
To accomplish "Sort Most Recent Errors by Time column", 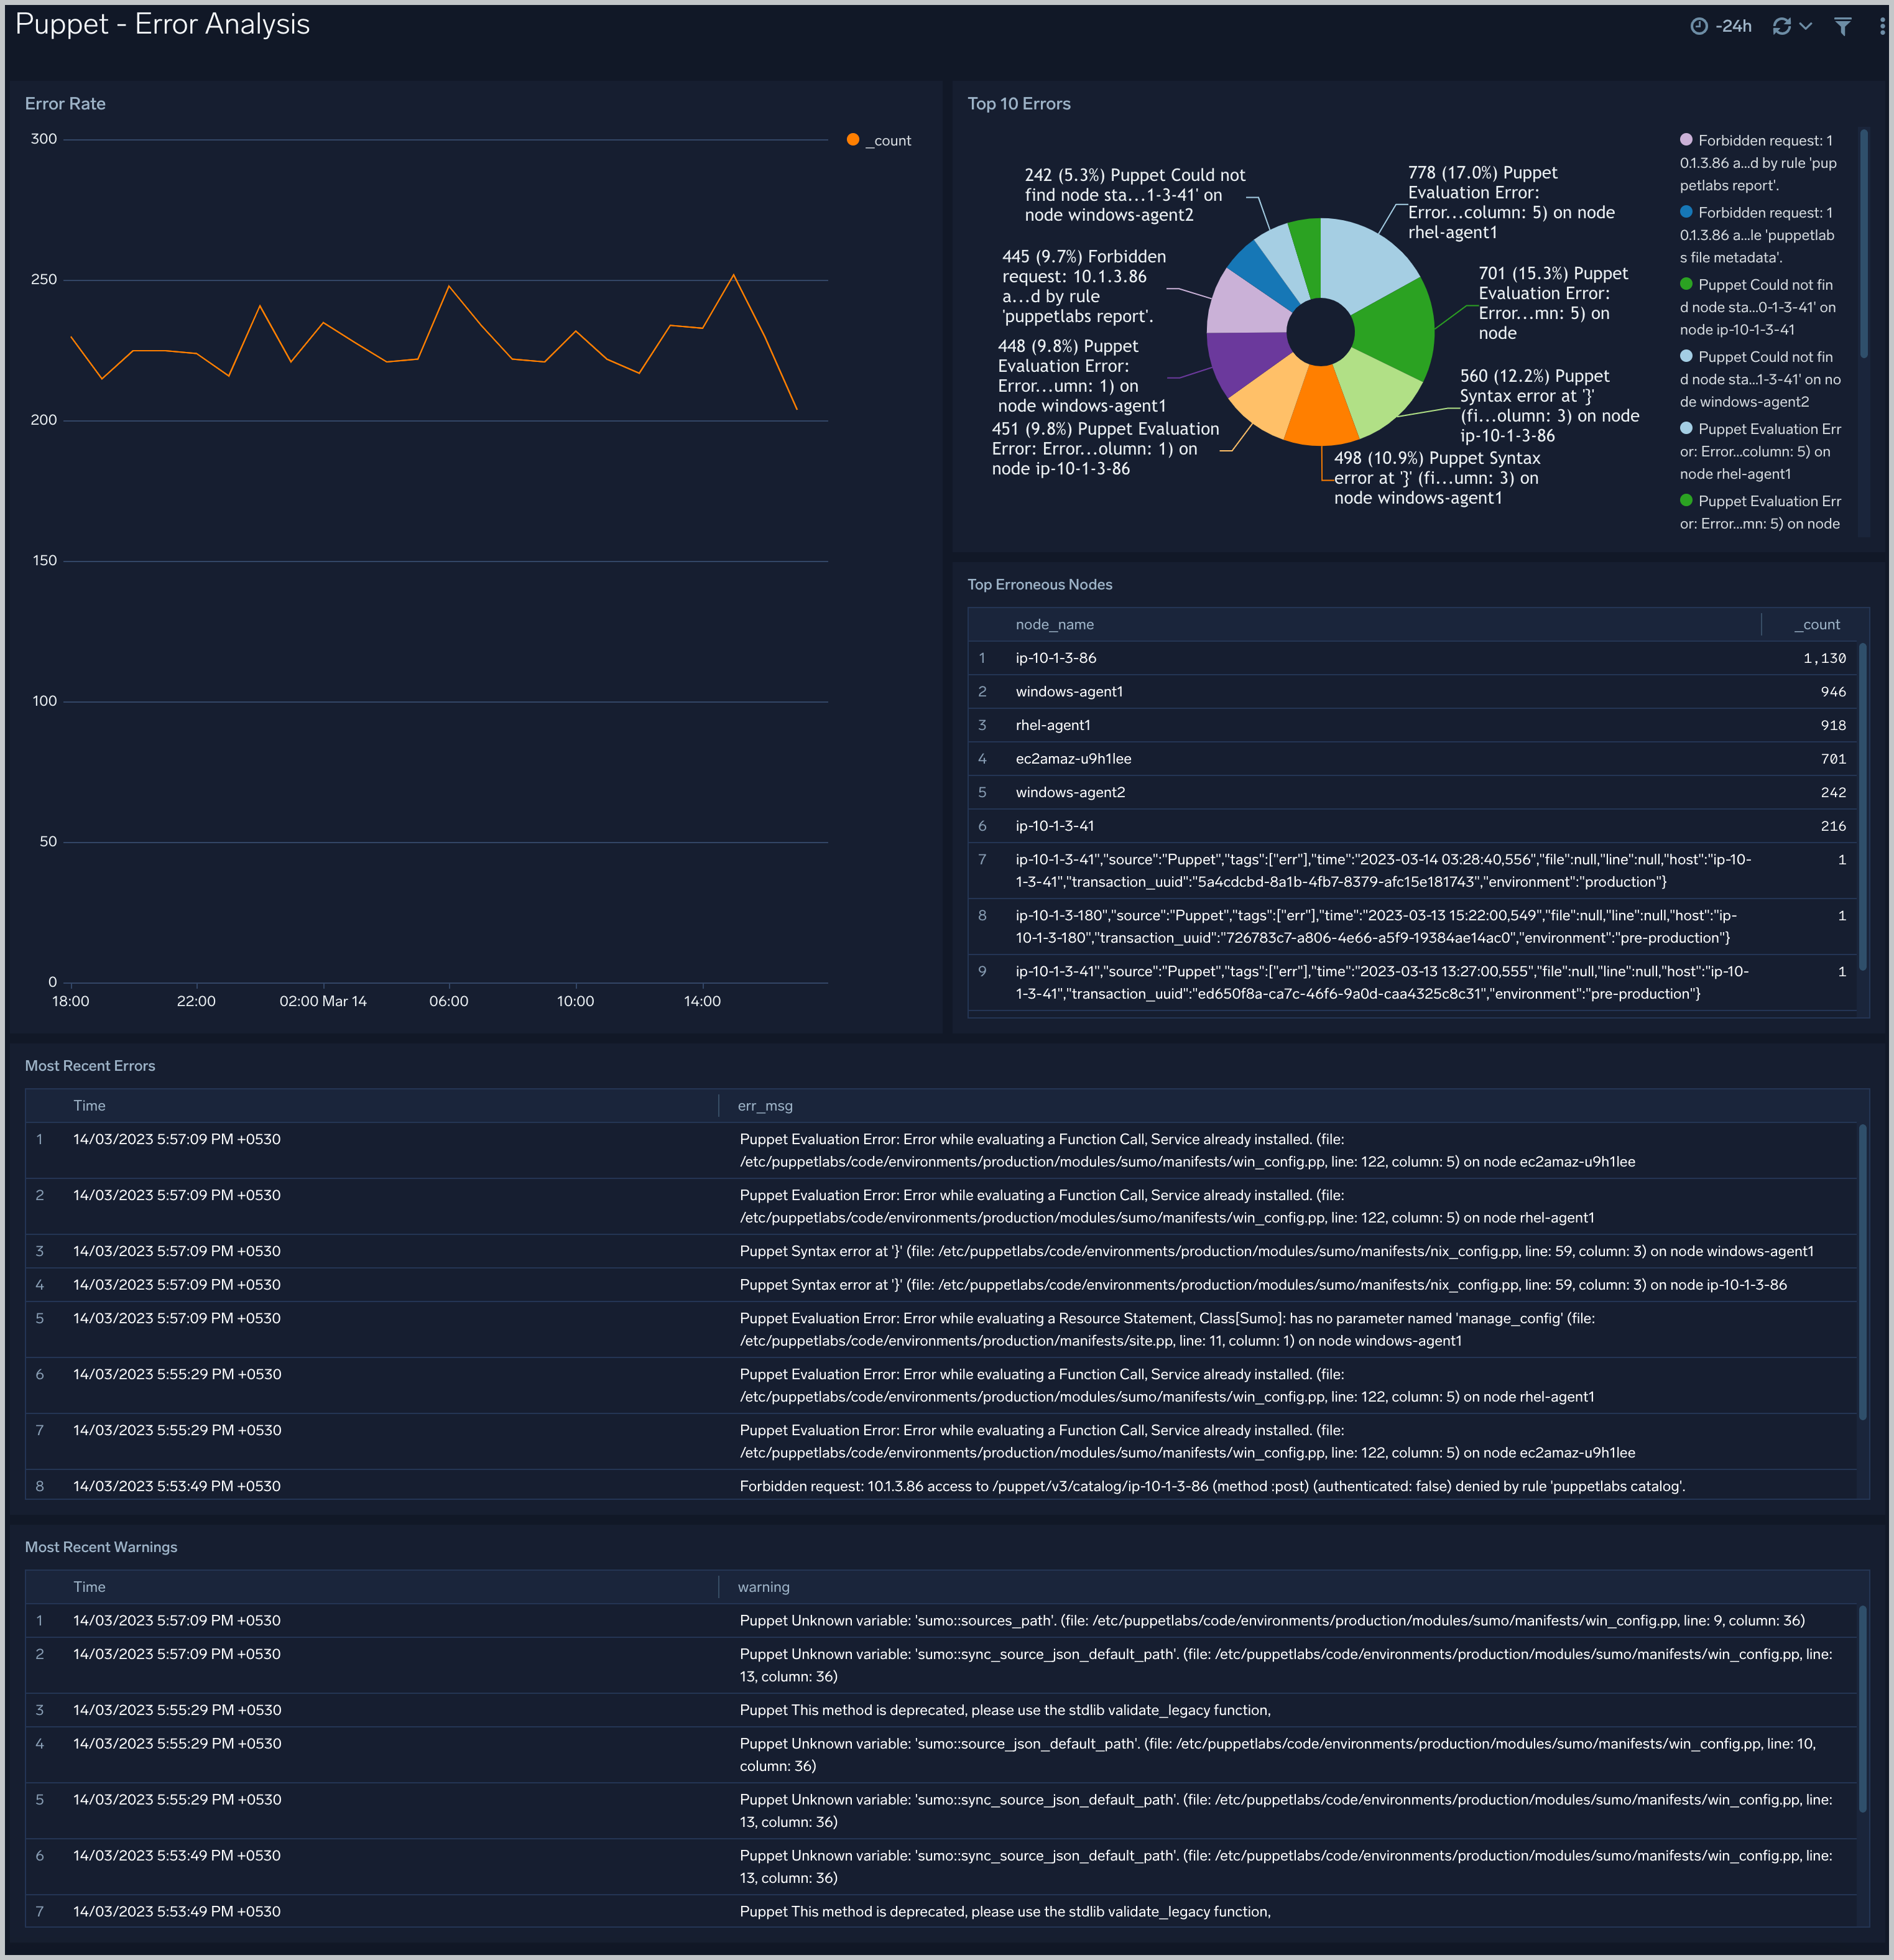I will [x=89, y=1106].
